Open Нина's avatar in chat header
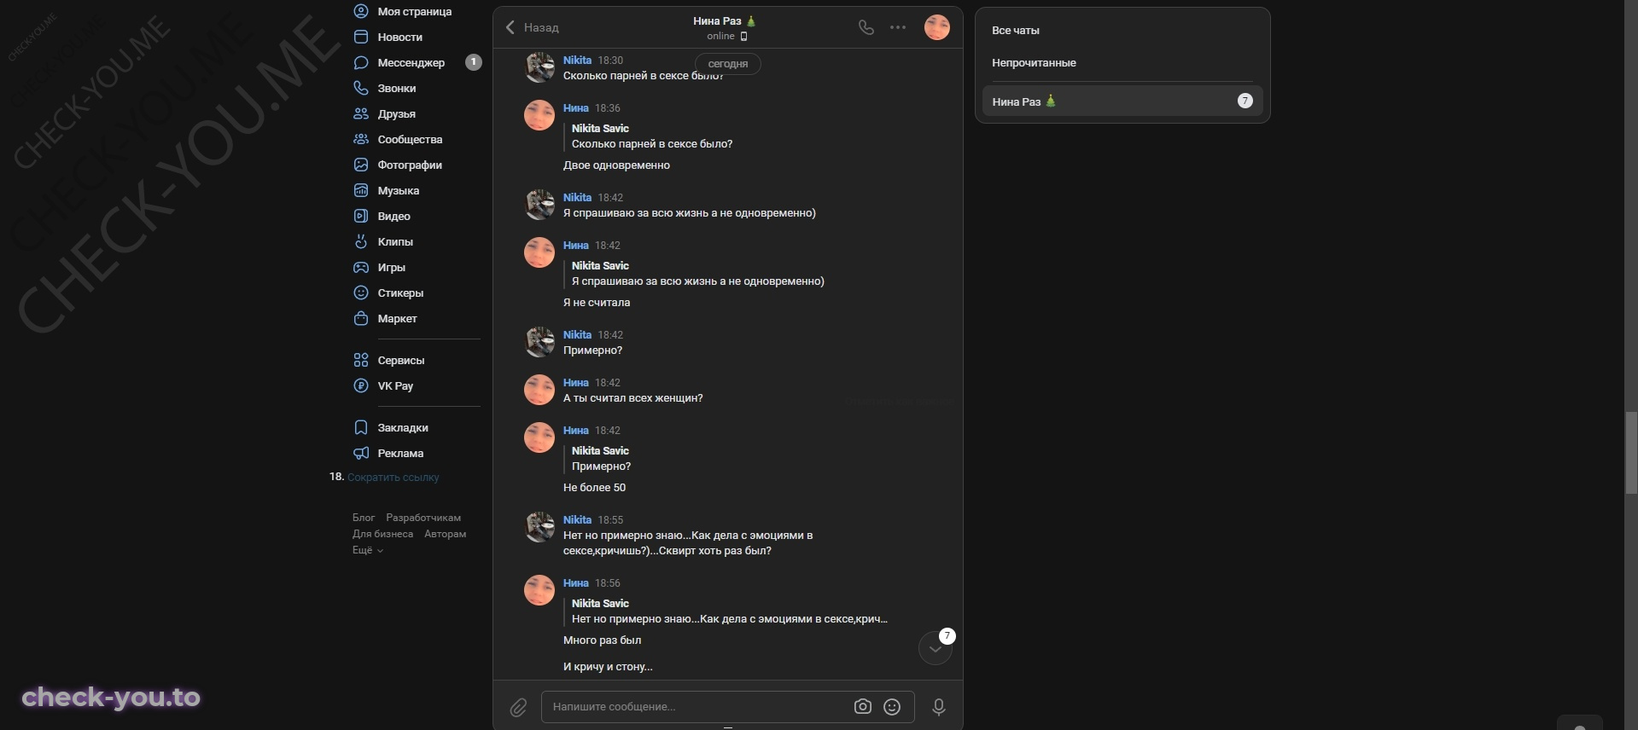1638x730 pixels. point(937,27)
